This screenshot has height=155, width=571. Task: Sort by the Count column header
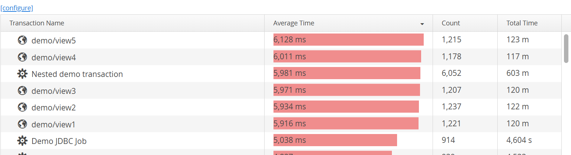tap(451, 23)
